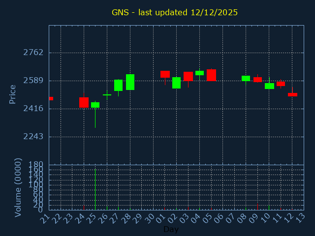Viewport: 315px width, 236px height.
Task: Click the 180 volume axis label
Action: pos(36,164)
